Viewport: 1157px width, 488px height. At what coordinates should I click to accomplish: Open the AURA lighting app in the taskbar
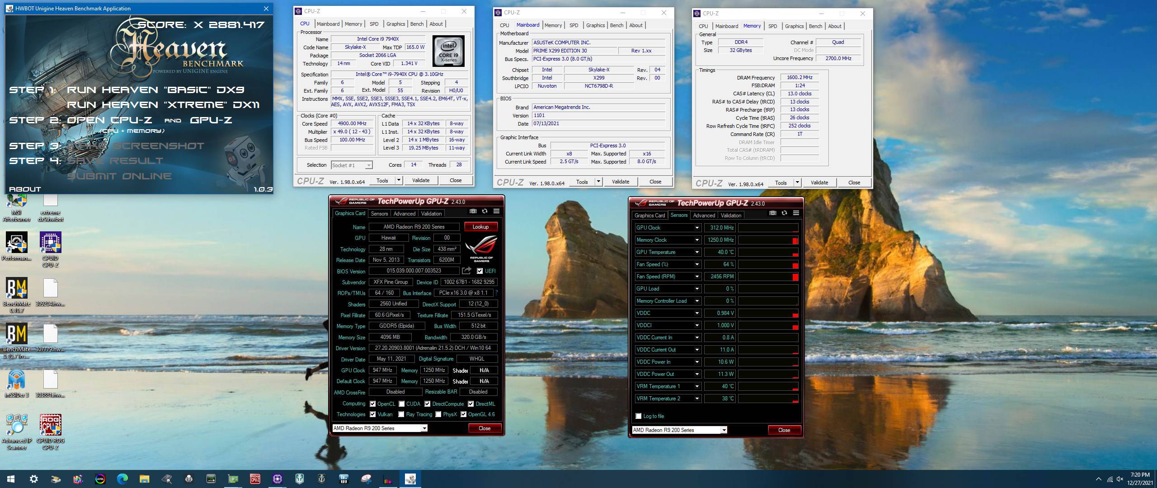100,479
